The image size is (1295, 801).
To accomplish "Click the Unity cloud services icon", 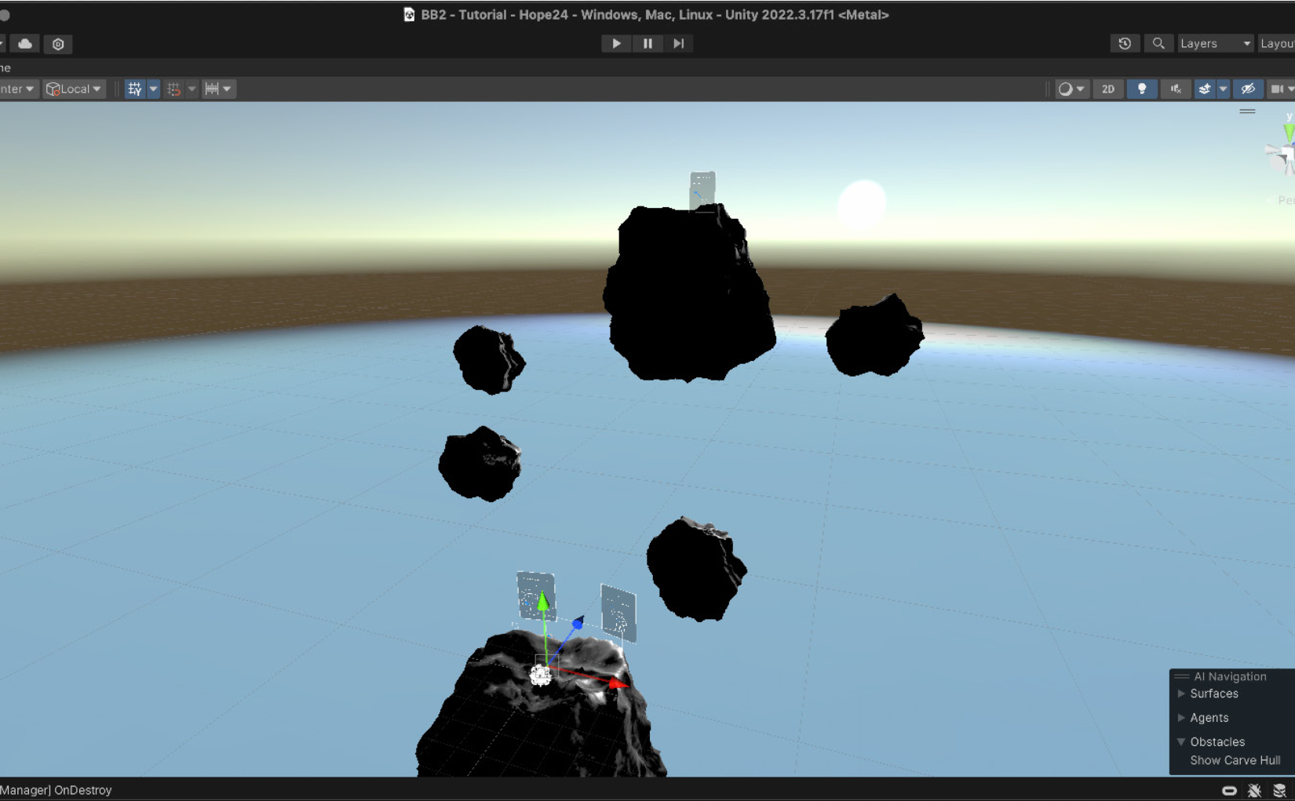I will click(x=24, y=44).
